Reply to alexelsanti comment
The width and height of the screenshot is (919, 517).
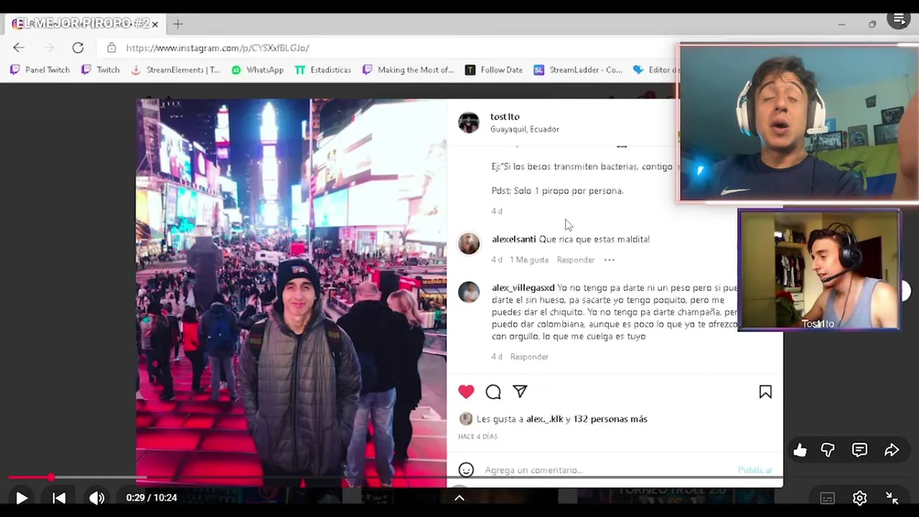(576, 260)
